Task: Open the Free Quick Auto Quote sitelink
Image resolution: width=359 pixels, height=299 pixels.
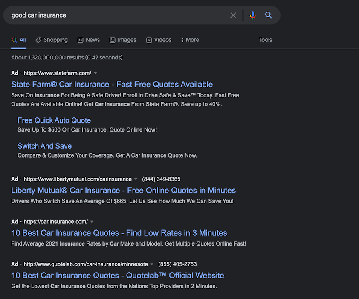Action: point(54,120)
